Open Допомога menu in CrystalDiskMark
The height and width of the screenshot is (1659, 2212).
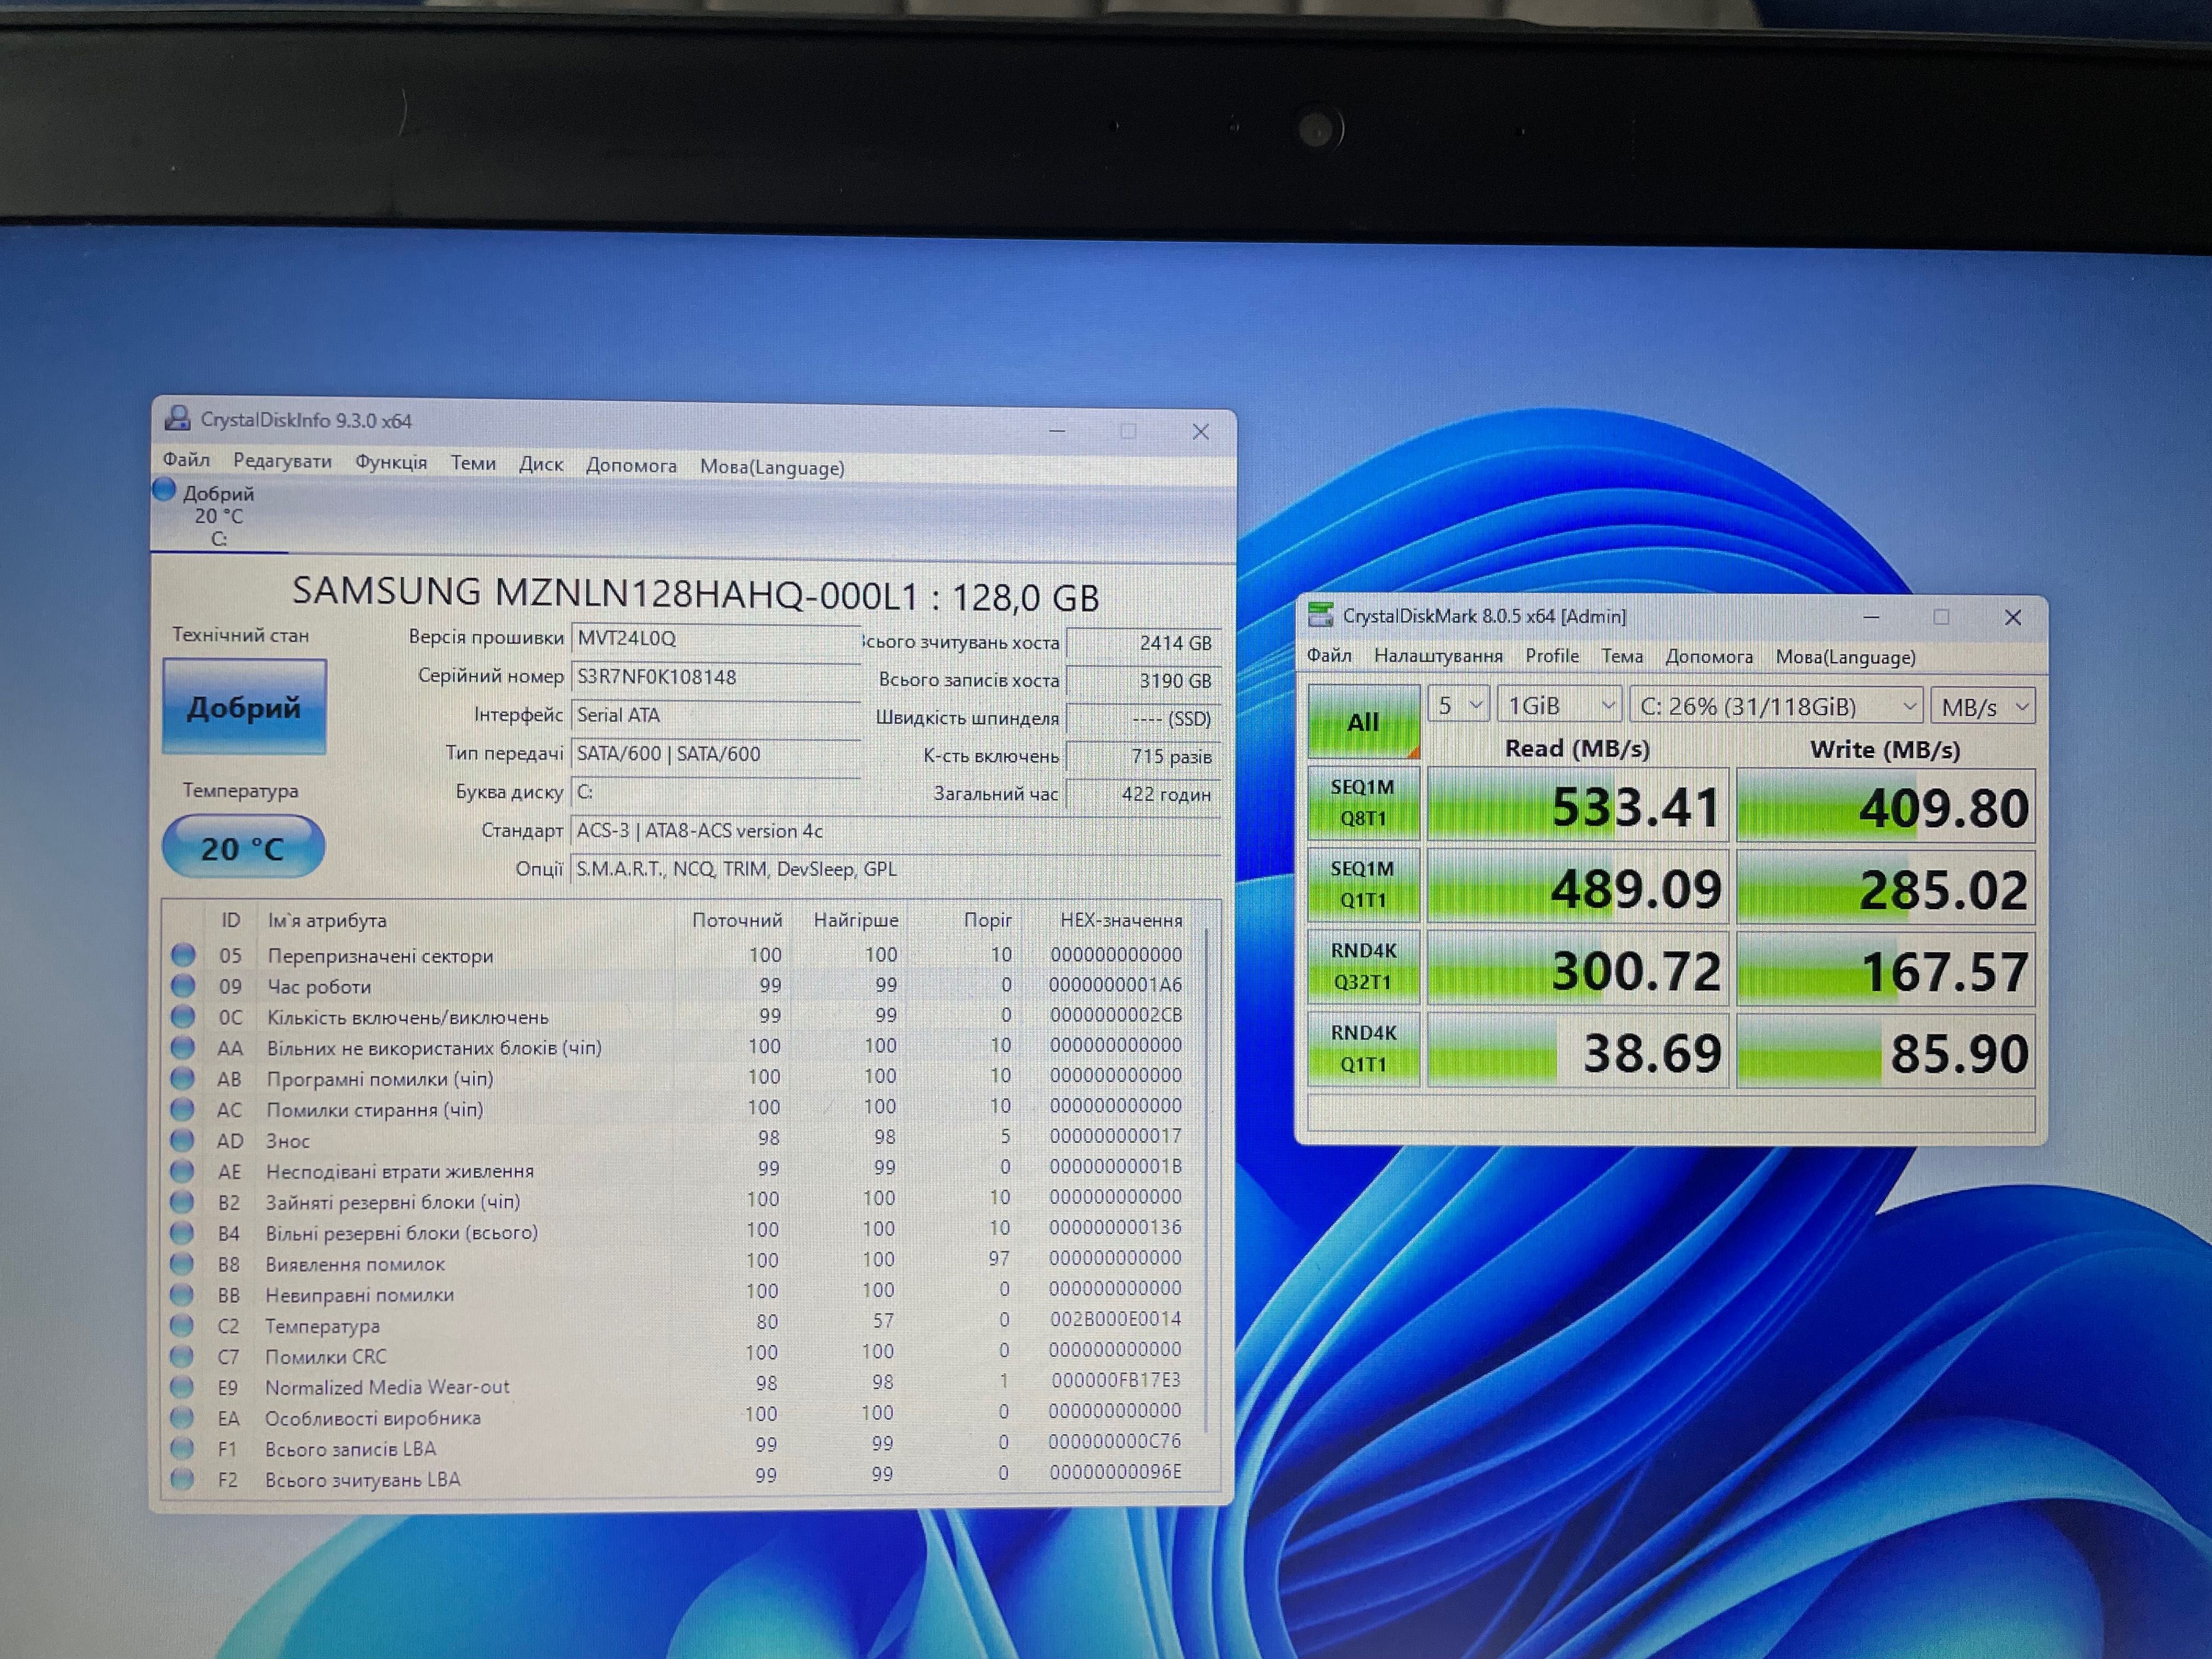pyautogui.click(x=1709, y=656)
